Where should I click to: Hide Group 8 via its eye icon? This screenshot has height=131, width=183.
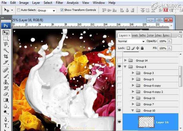coord(119,67)
